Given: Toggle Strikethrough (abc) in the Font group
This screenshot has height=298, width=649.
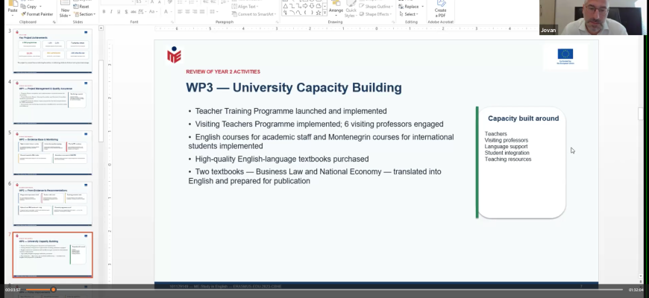Looking at the screenshot, I should [134, 12].
